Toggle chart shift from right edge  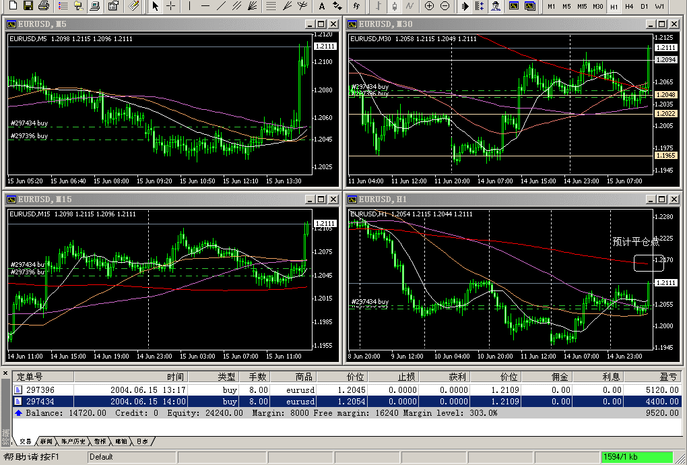480,5
